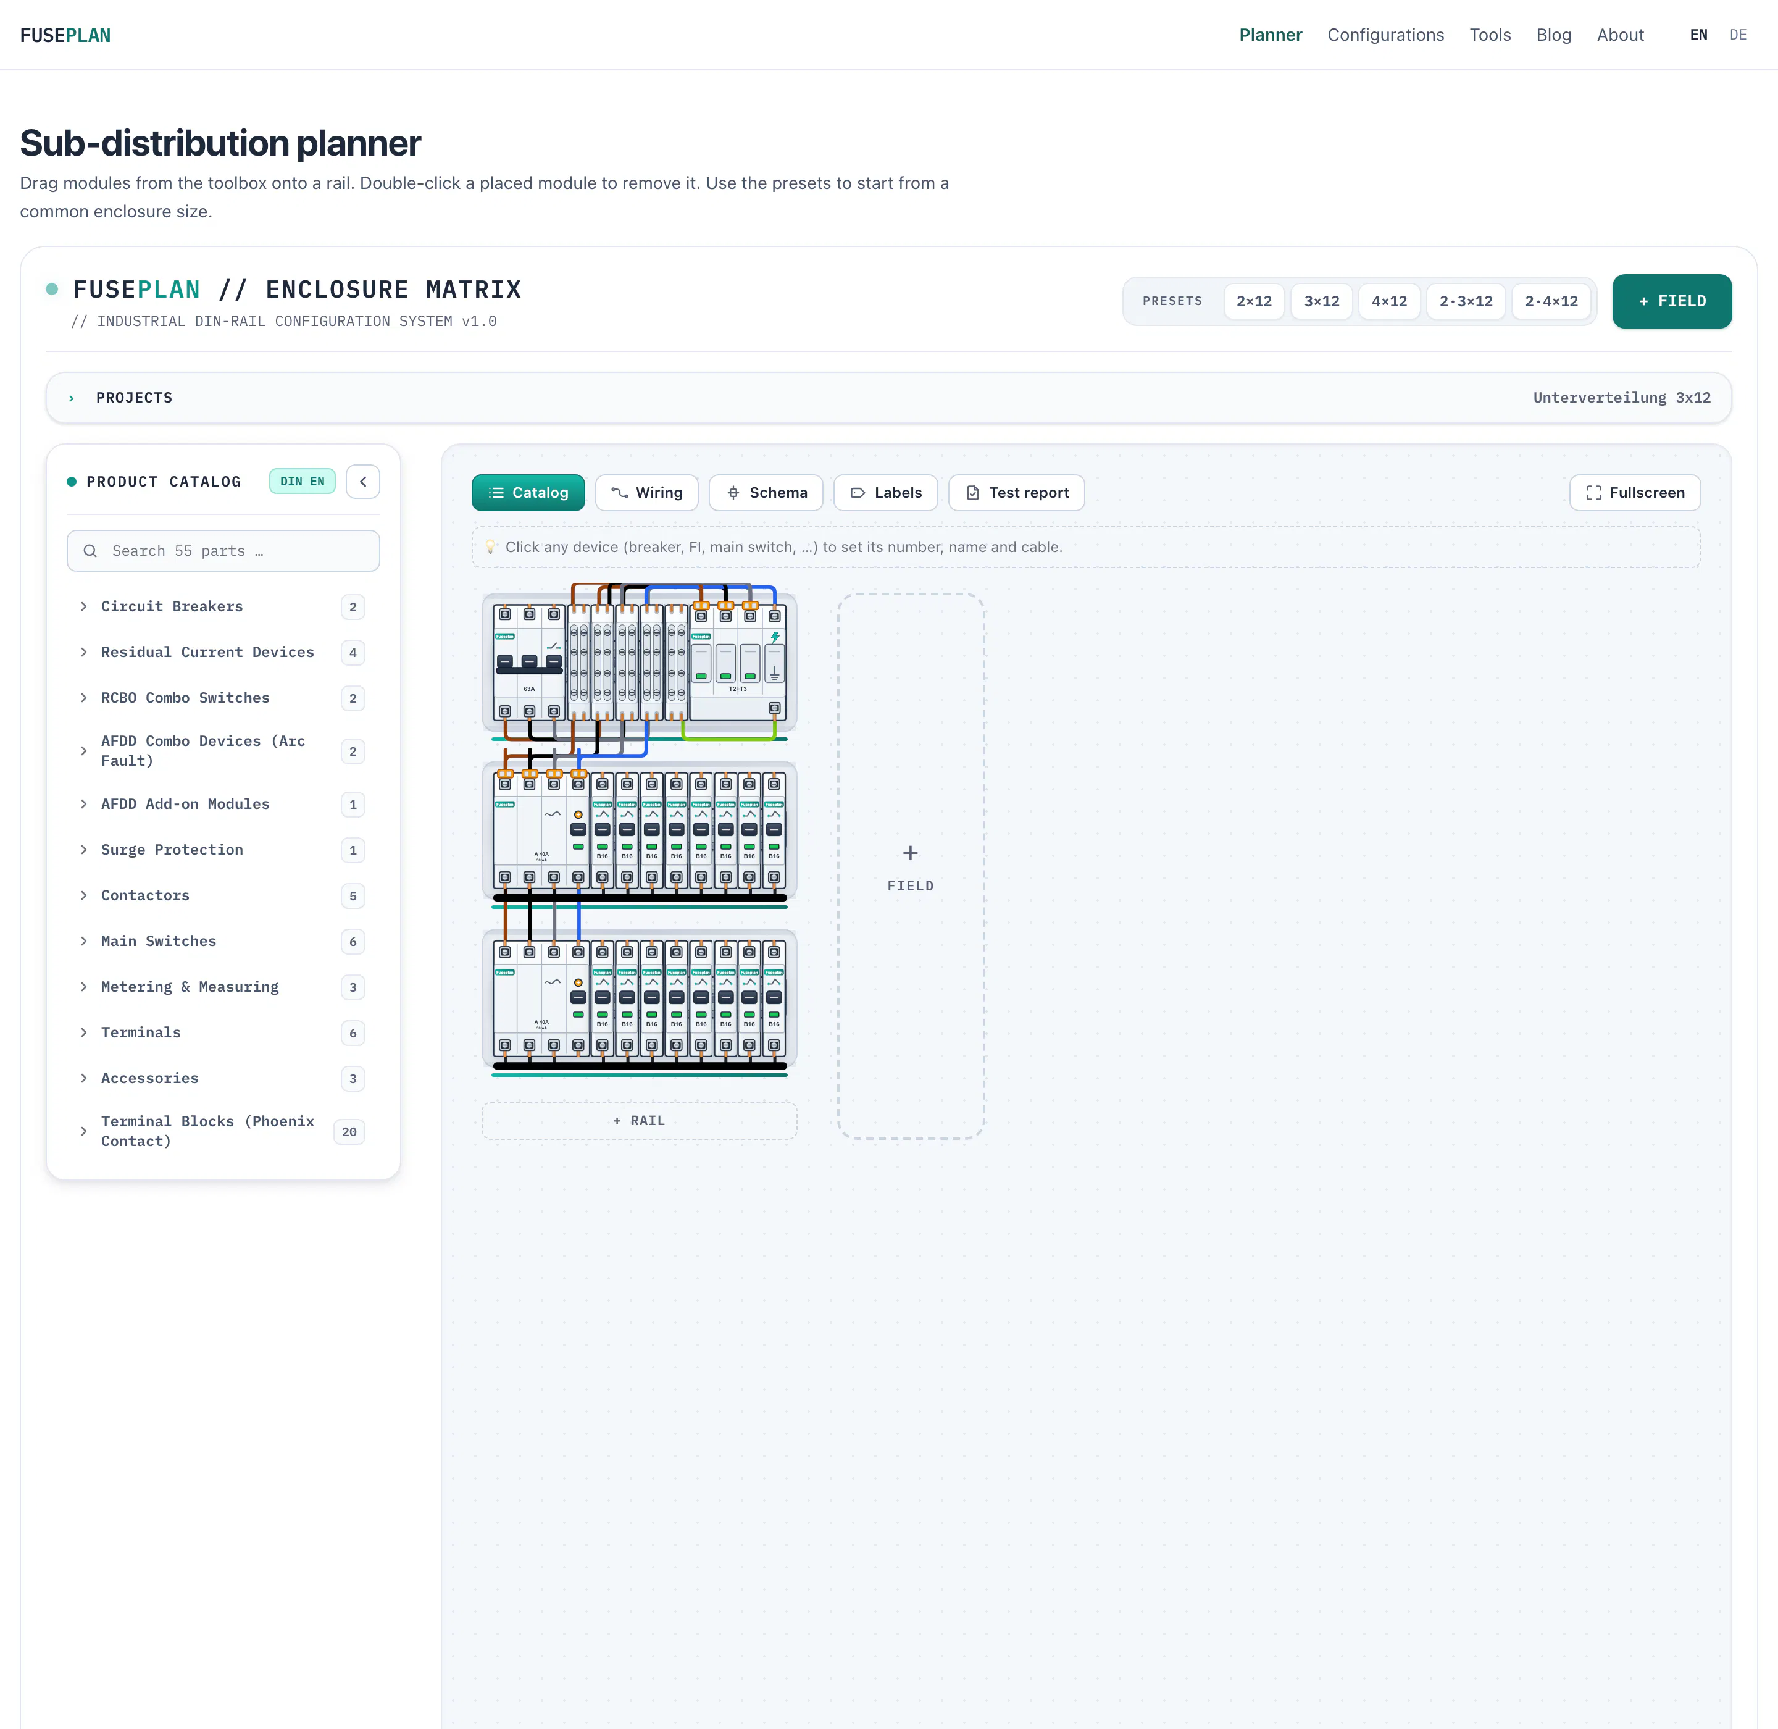Switch to the Catalog tab

pyautogui.click(x=528, y=492)
